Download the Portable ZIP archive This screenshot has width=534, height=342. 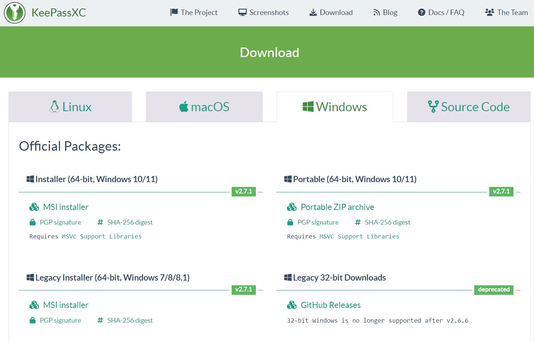[337, 207]
